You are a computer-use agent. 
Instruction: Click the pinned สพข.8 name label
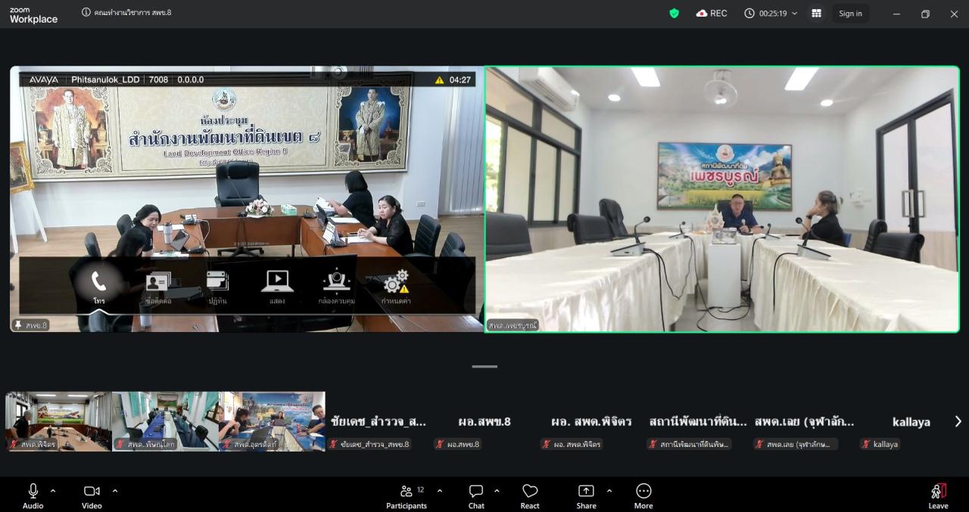[31, 325]
